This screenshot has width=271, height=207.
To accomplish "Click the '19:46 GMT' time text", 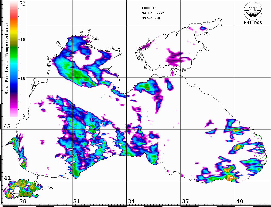I will pyautogui.click(x=151, y=18).
